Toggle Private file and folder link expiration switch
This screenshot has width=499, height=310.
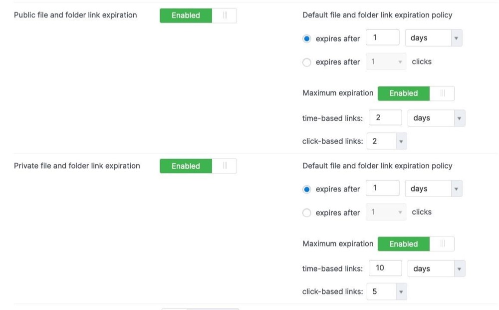pos(198,166)
